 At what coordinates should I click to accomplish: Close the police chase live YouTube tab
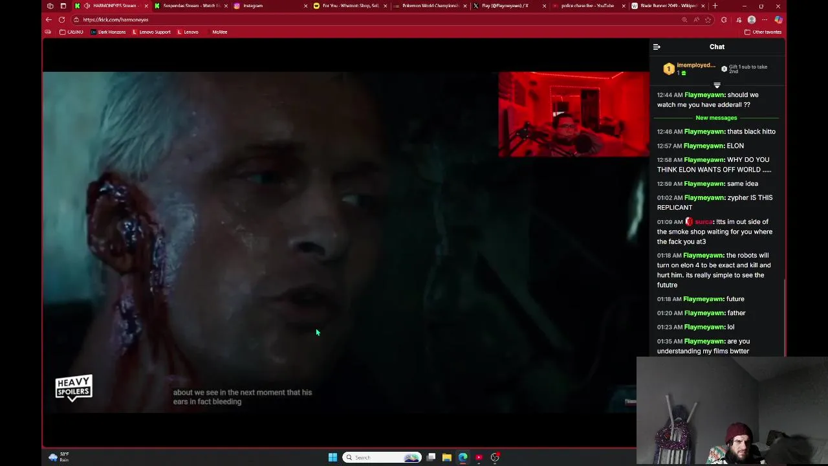pyautogui.click(x=624, y=6)
